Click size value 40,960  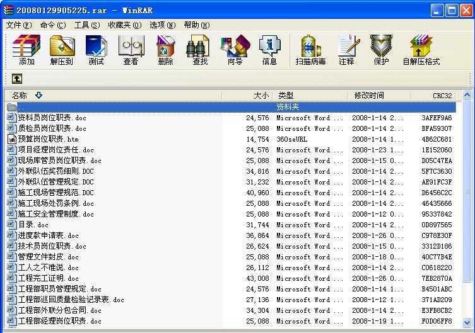tap(257, 193)
